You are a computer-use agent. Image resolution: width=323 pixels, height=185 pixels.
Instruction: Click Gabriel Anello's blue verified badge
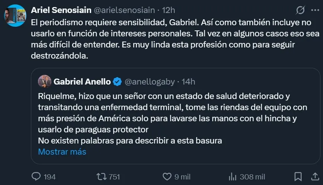117,82
